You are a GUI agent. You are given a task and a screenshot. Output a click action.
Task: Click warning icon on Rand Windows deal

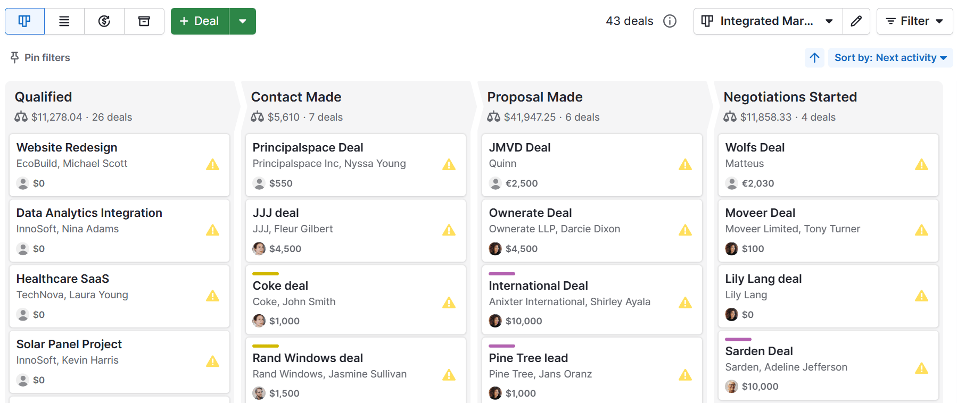tap(449, 375)
